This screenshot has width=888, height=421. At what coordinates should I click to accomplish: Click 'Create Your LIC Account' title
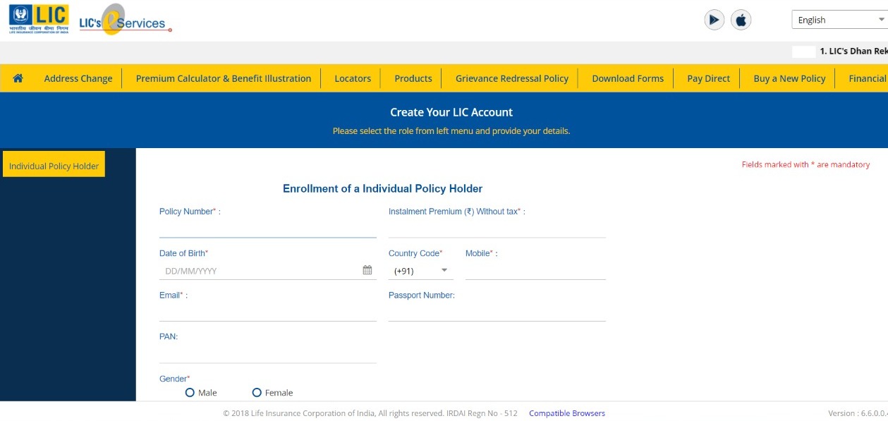tap(451, 112)
